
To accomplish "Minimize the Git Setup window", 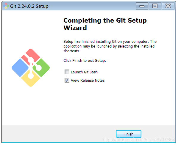I will pyautogui.click(x=142, y=6).
